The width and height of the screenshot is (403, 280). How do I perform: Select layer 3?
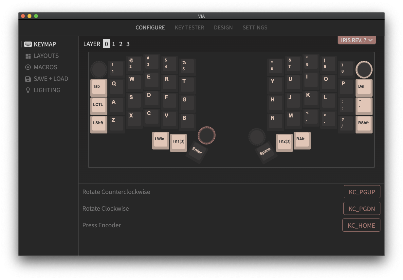tap(128, 44)
